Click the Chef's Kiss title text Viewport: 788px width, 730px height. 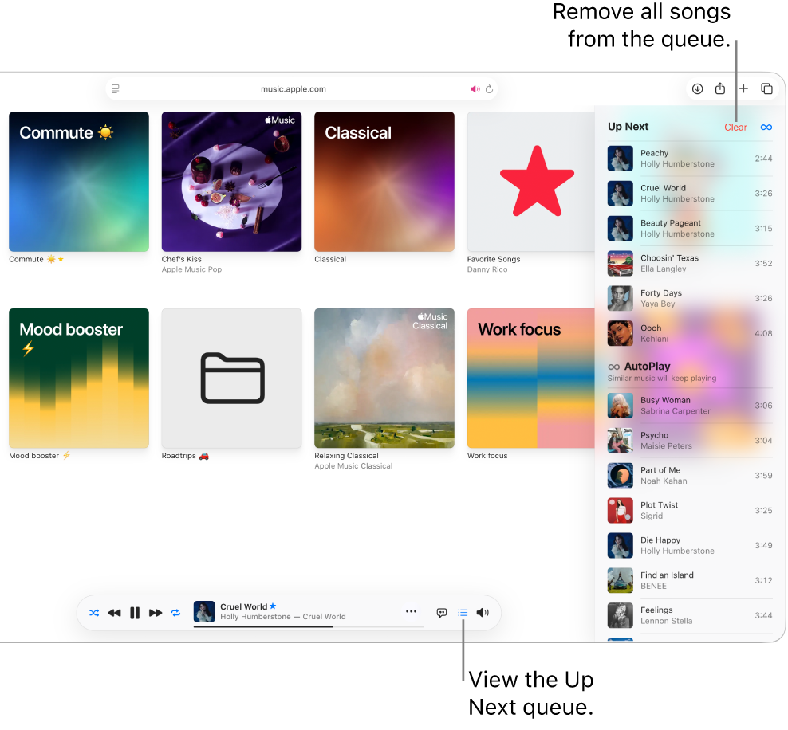[x=181, y=259]
